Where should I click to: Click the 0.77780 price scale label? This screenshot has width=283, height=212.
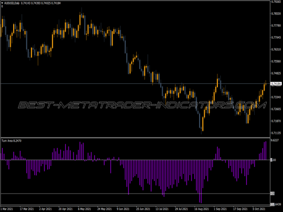coord(276,25)
